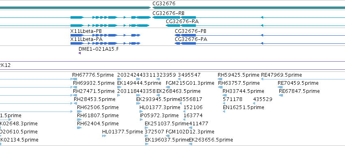Image resolution: width=345 pixels, height=146 pixels.
Task: Click the 323959 feature label
Action: pyautogui.click(x=166, y=75)
